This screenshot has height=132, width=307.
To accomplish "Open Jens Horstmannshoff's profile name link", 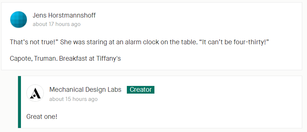I will click(64, 15).
